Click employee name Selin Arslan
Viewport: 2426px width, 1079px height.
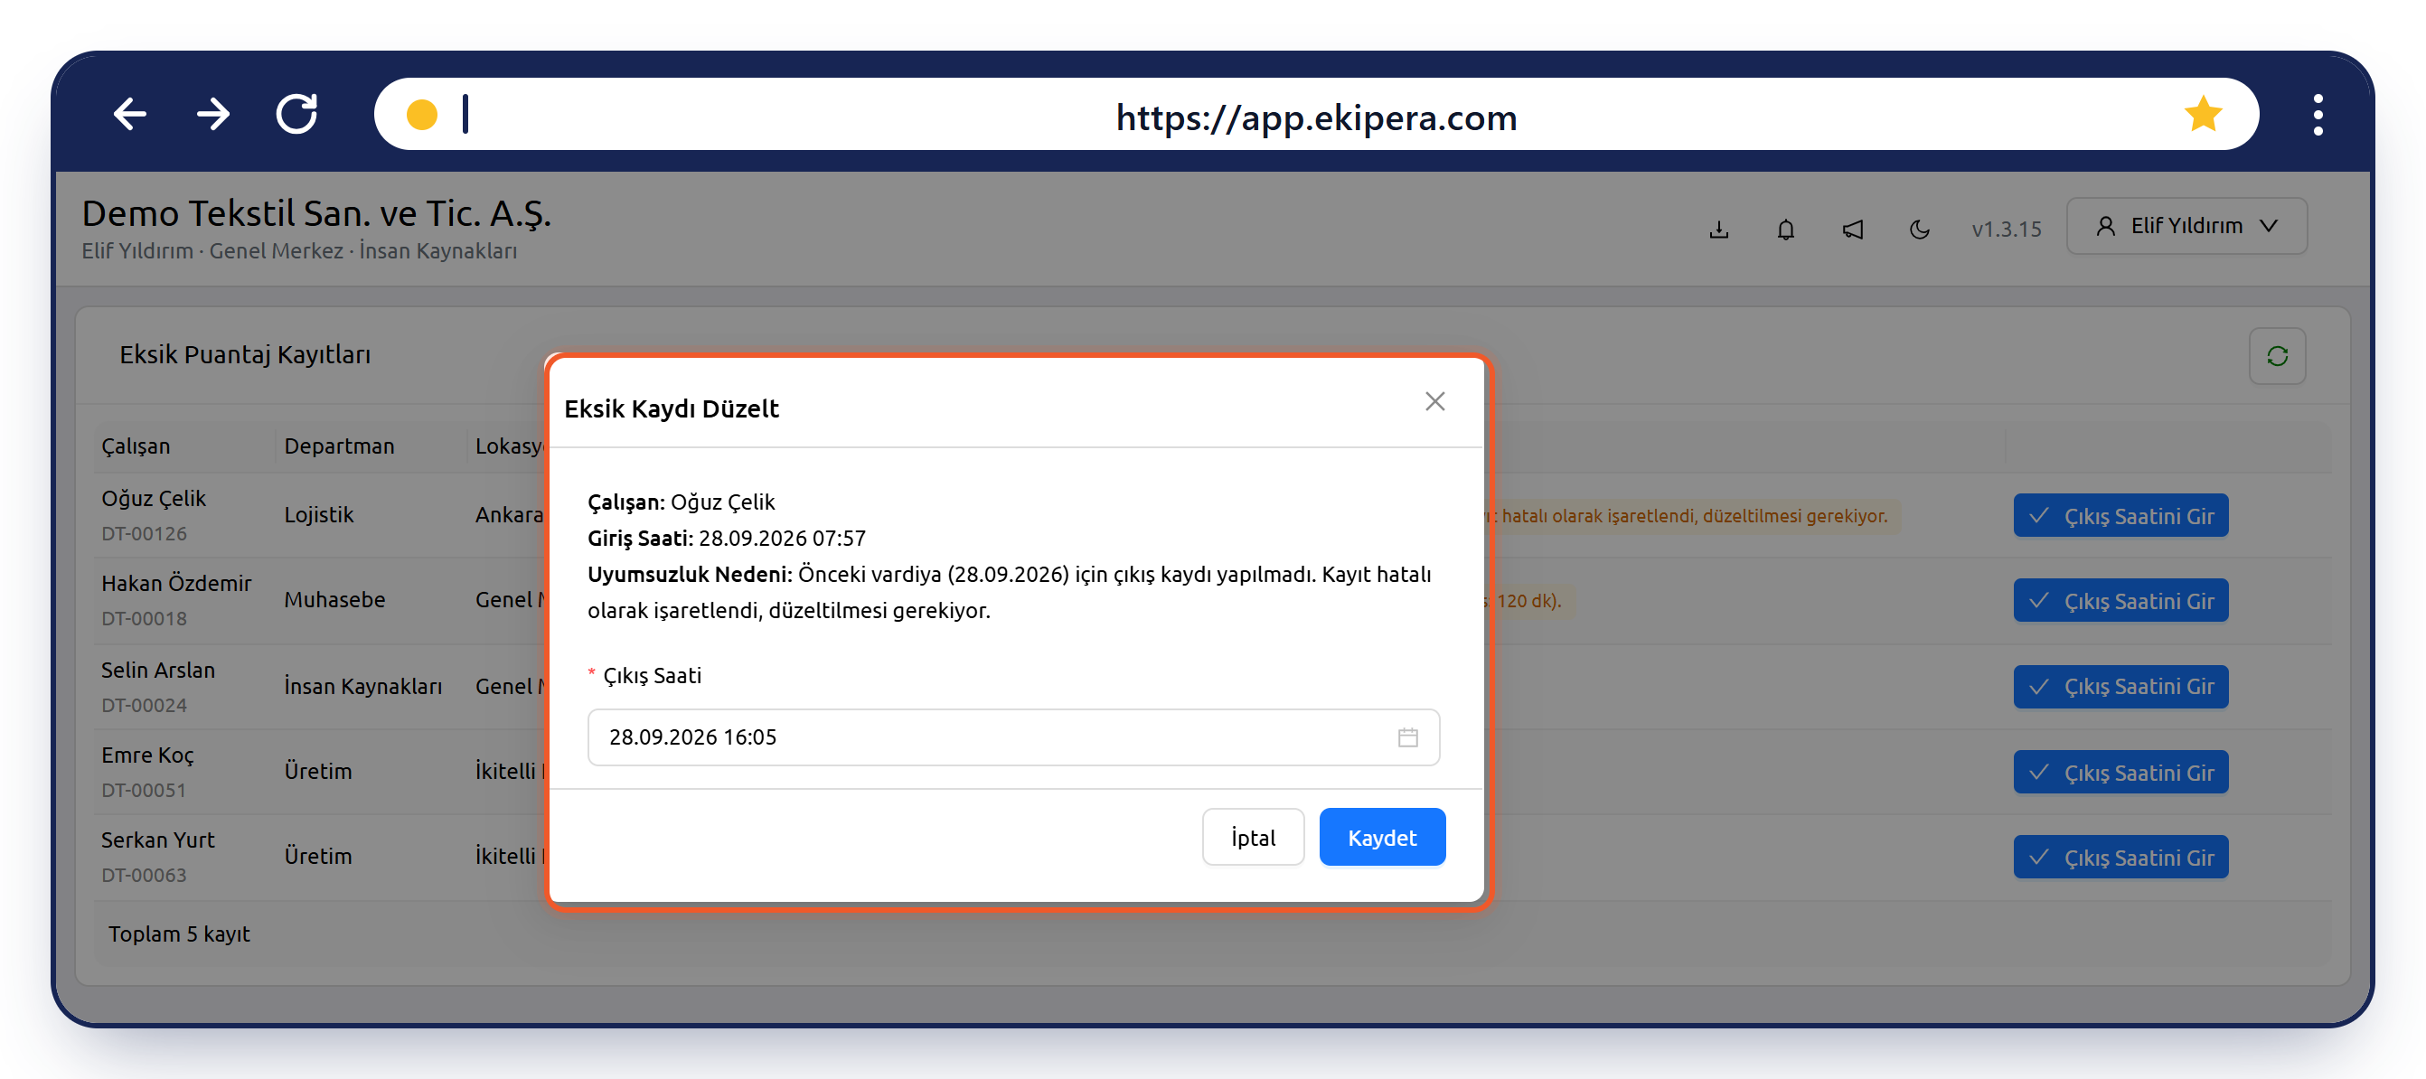[158, 671]
